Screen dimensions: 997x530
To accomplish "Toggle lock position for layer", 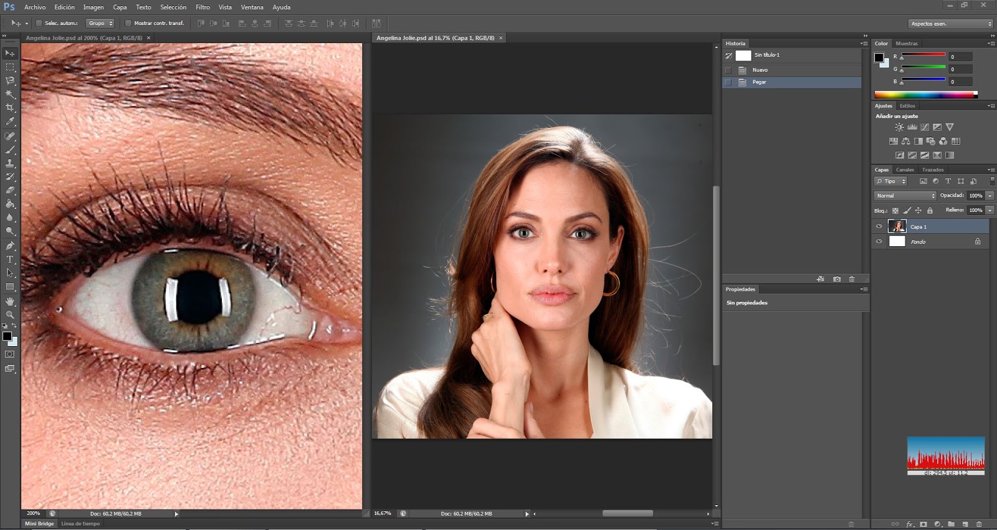I will coord(918,211).
